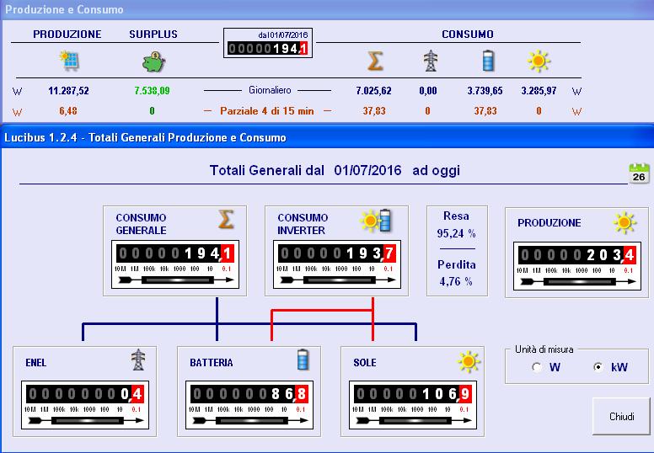Open the calendar icon showing 26
The width and height of the screenshot is (654, 453).
(640, 173)
